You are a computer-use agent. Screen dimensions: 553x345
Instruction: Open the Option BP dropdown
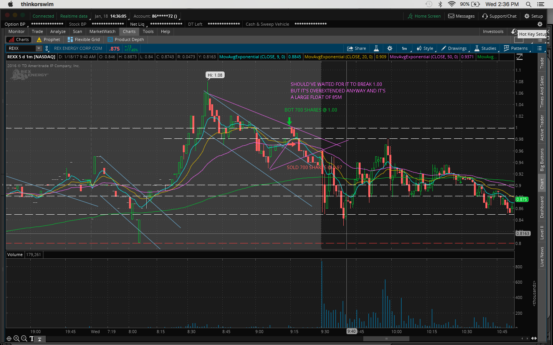15,24
